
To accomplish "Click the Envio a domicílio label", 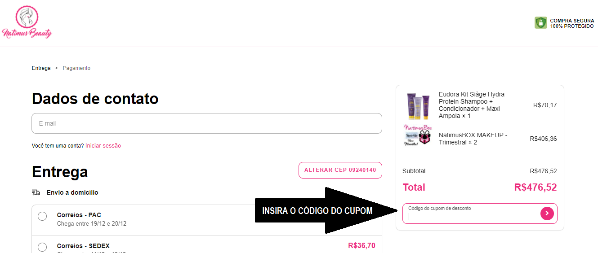I will 72,192.
